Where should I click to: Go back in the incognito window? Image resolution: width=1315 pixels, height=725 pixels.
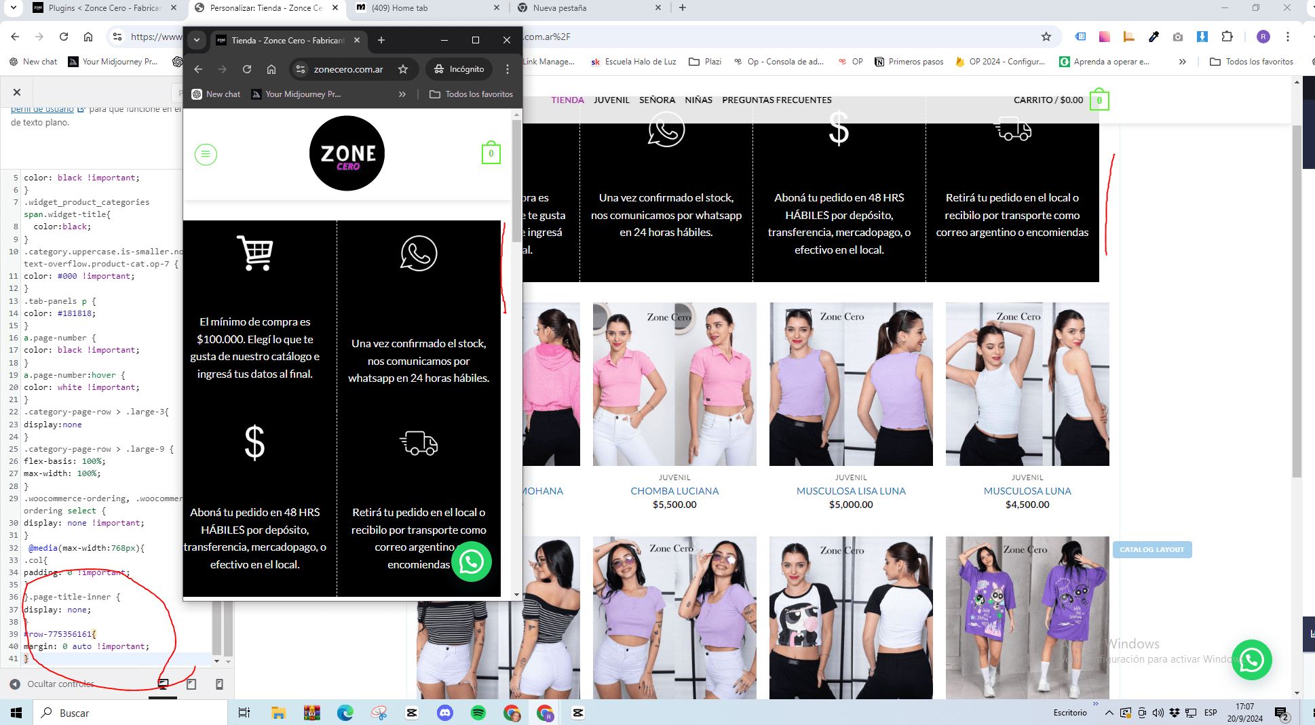(x=198, y=69)
